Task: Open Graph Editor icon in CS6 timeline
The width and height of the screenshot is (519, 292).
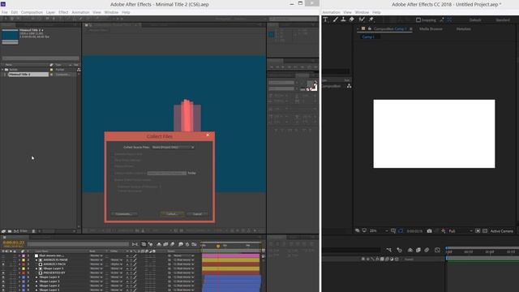Action: 195,244
